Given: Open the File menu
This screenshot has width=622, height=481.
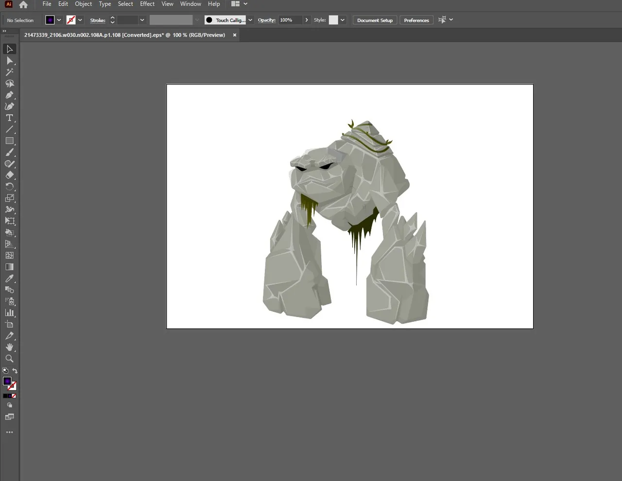Looking at the screenshot, I should click(x=47, y=4).
